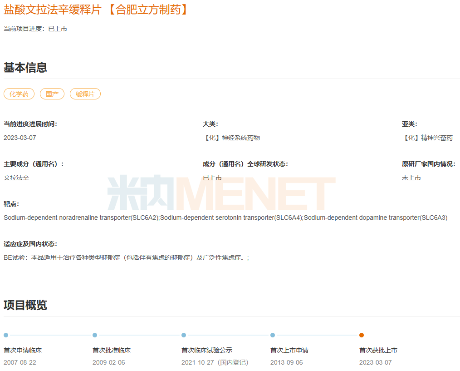The width and height of the screenshot is (460, 371).
Task: Click the 首次临床试验公示 timeline dot
Action: (184, 335)
